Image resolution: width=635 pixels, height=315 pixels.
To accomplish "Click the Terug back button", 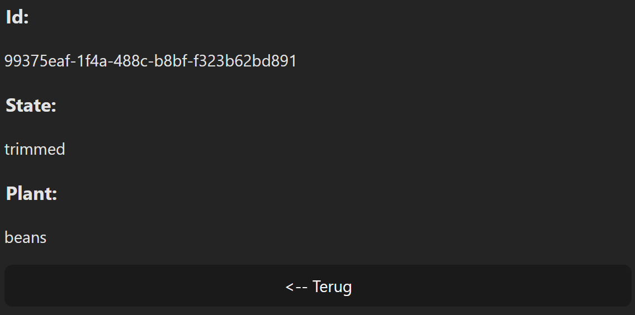I will point(318,286).
